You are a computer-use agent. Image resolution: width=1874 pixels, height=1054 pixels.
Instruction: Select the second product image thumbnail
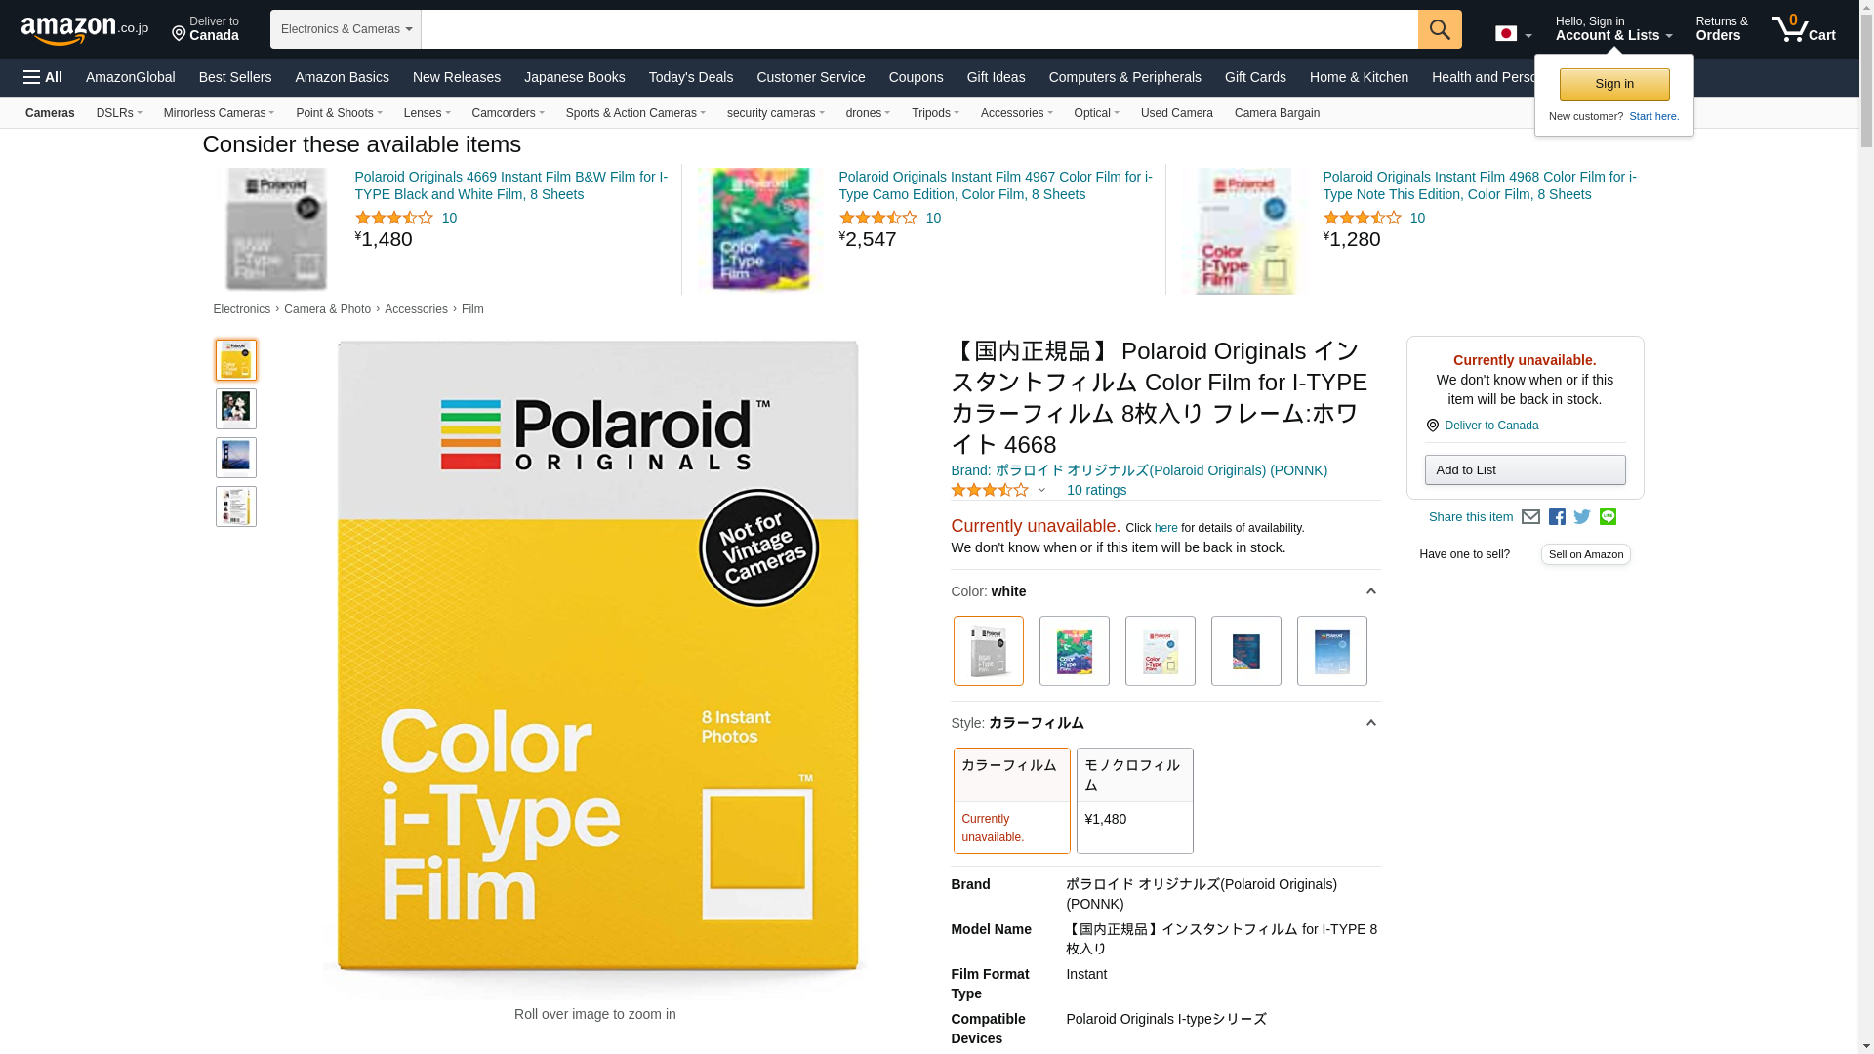pyautogui.click(x=235, y=409)
